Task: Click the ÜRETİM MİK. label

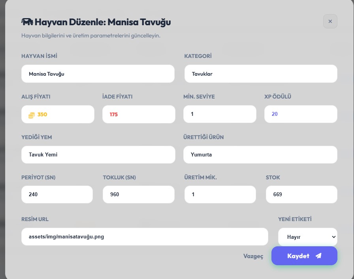Action: tap(200, 177)
